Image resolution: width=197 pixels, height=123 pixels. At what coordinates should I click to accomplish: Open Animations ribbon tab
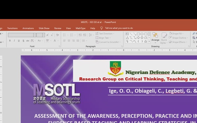pyautogui.click(x=28, y=28)
